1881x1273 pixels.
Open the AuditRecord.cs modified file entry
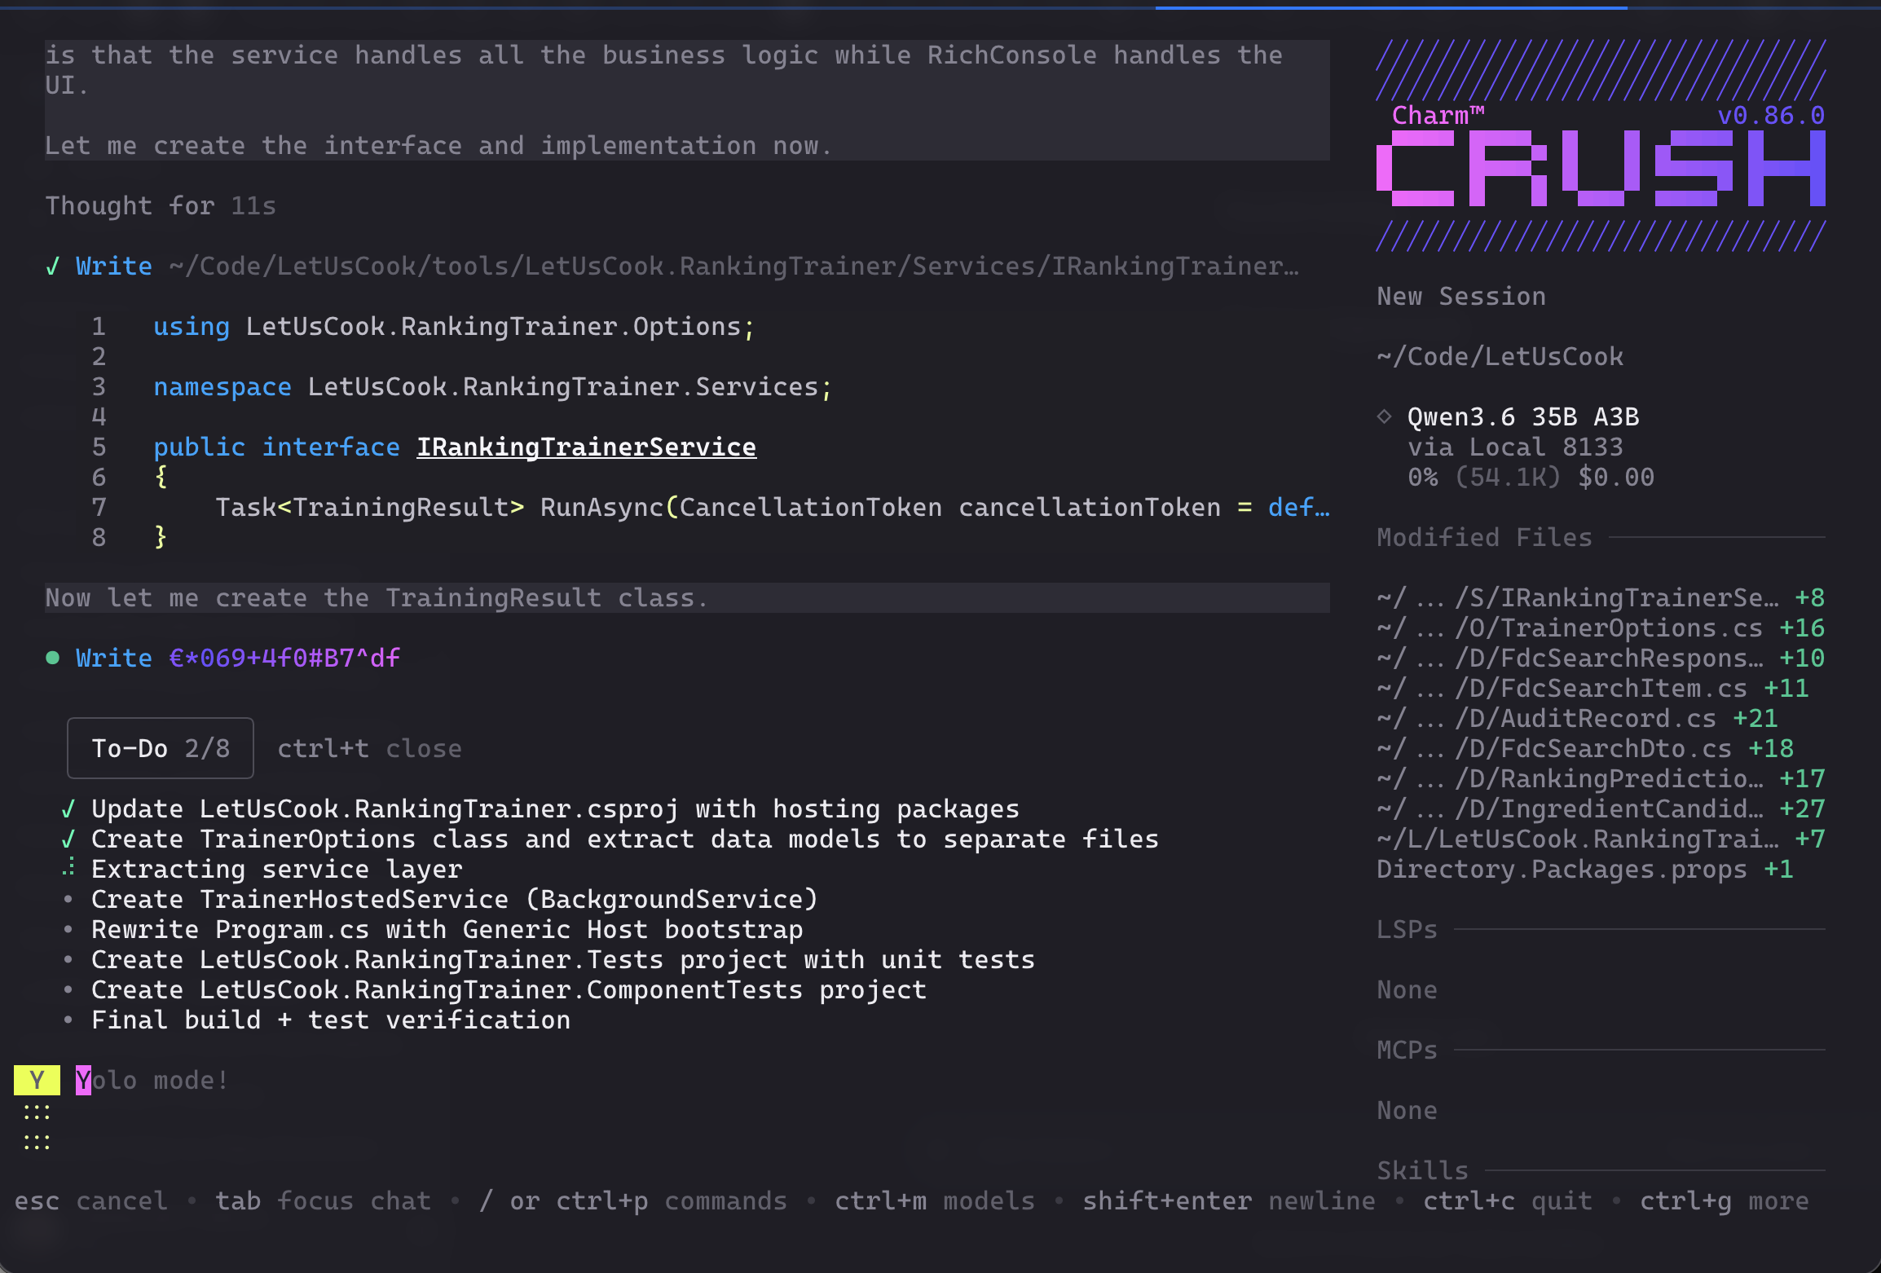1577,718
